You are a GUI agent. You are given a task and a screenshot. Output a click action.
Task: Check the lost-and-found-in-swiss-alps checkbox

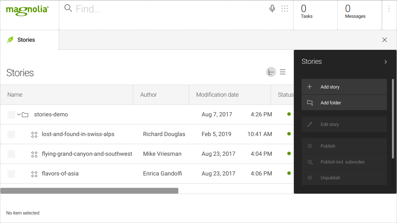(11, 134)
